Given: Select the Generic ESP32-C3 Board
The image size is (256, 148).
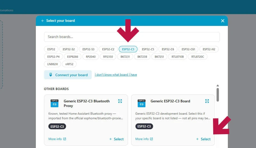Looking at the screenshot, I should point(203,139).
